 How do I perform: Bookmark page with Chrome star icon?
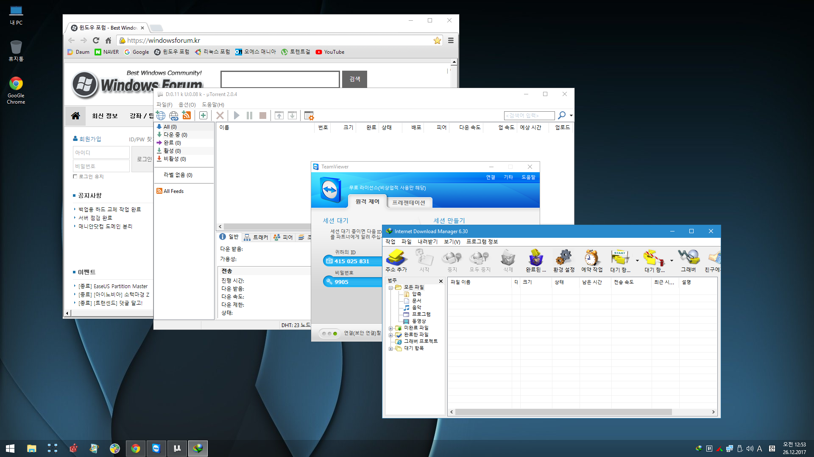[437, 41]
